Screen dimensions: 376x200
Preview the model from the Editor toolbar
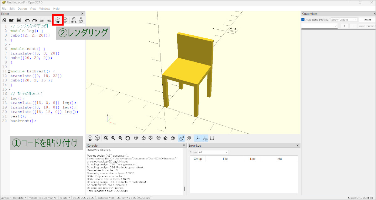click(x=58, y=21)
